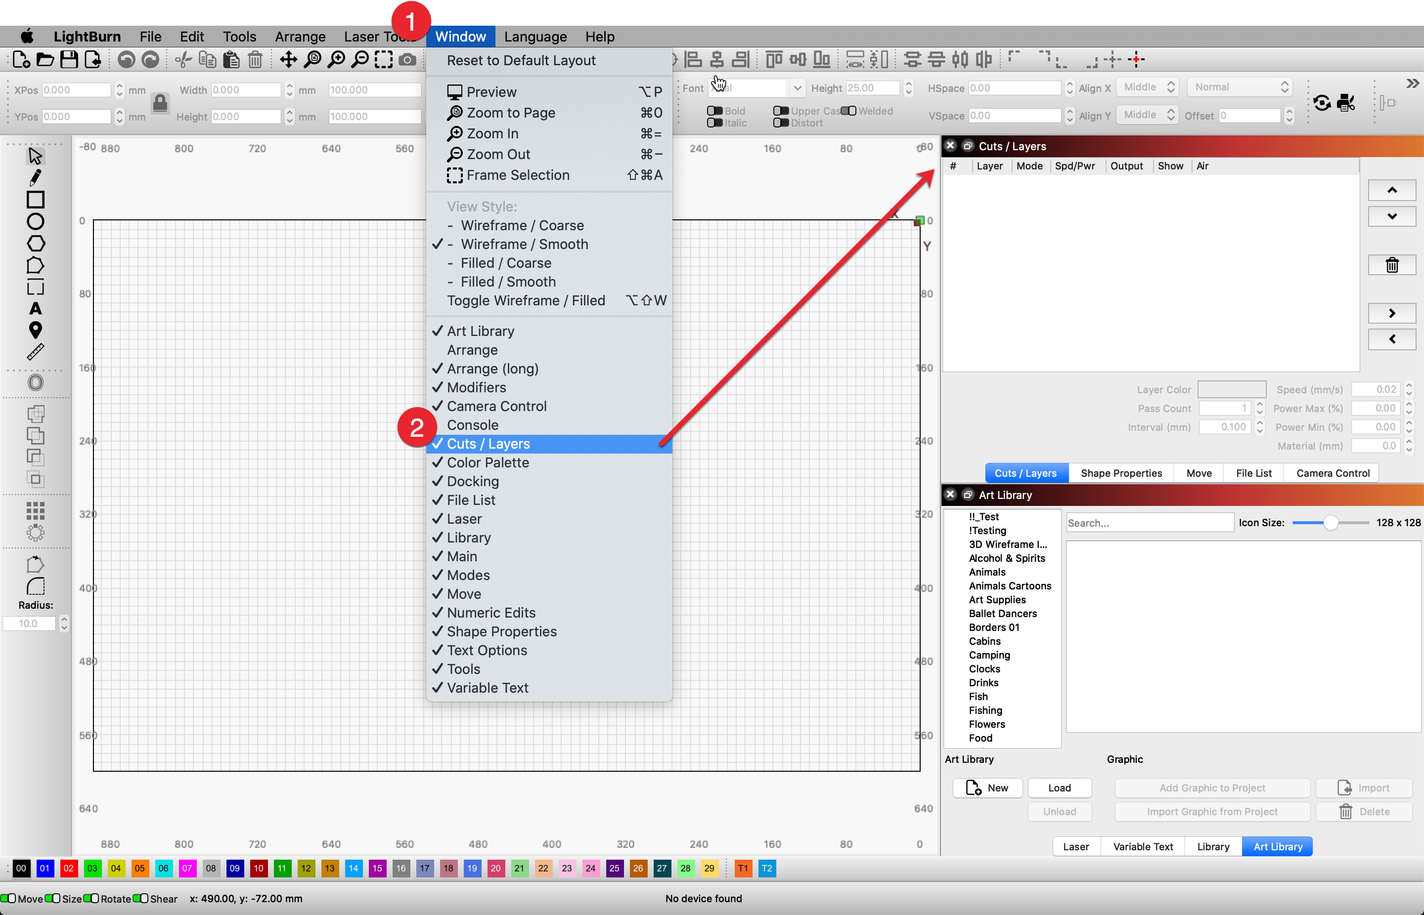Pick the Text creation tool
Image resolution: width=1424 pixels, height=915 pixels.
coord(35,308)
